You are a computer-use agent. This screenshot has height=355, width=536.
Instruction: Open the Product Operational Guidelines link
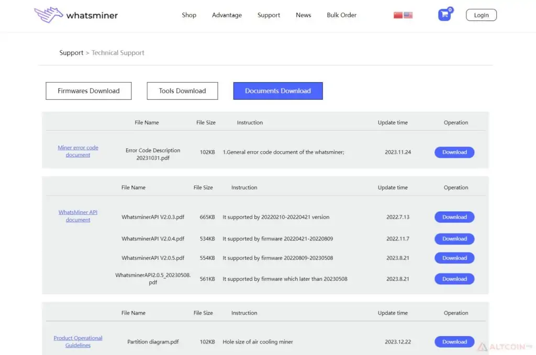click(78, 341)
